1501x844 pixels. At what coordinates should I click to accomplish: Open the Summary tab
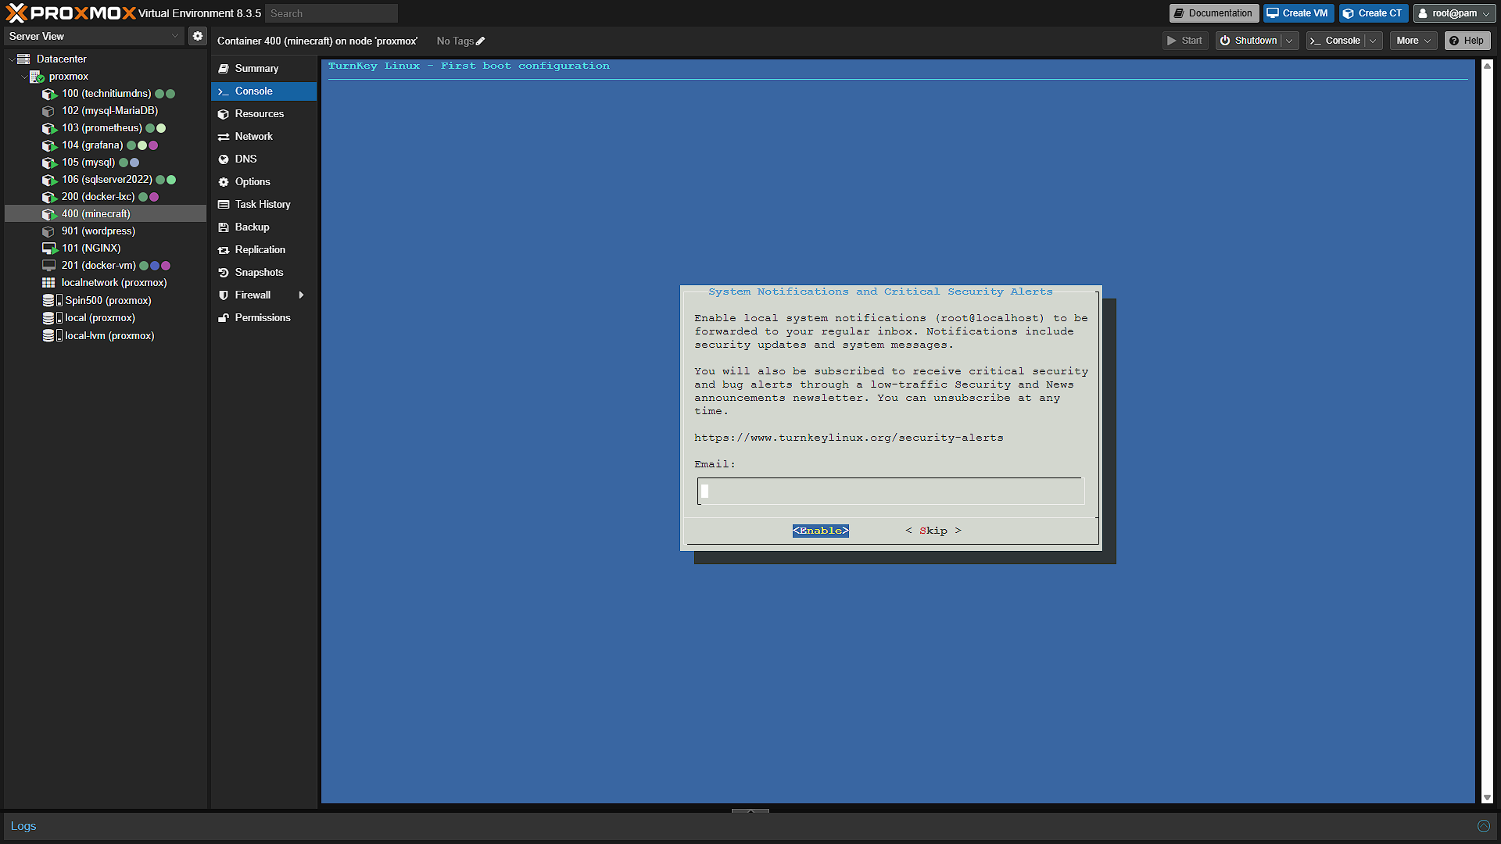263,68
